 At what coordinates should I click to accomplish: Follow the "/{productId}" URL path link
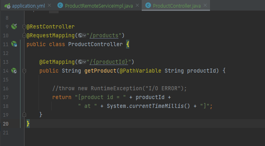pos(109,62)
